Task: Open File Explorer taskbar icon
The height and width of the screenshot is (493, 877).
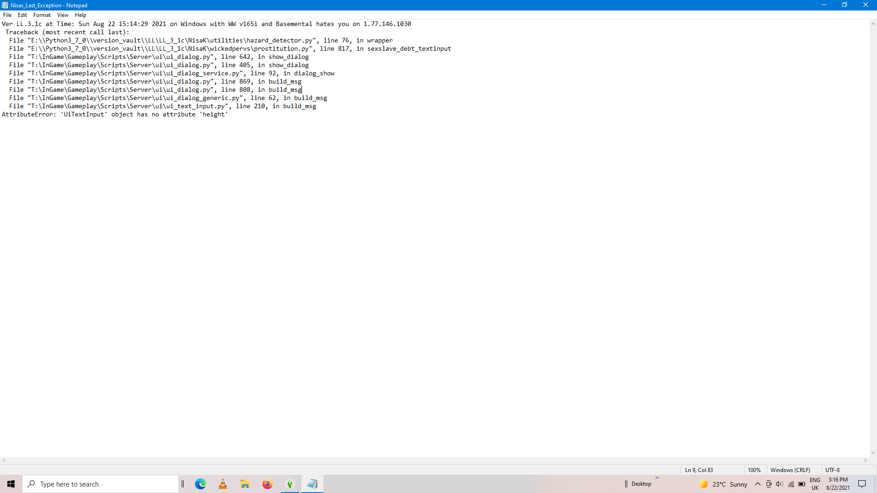Action: point(245,484)
